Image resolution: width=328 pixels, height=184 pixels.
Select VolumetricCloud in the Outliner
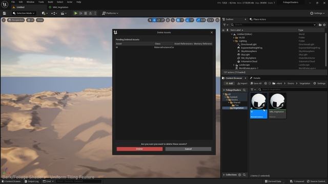(249, 61)
